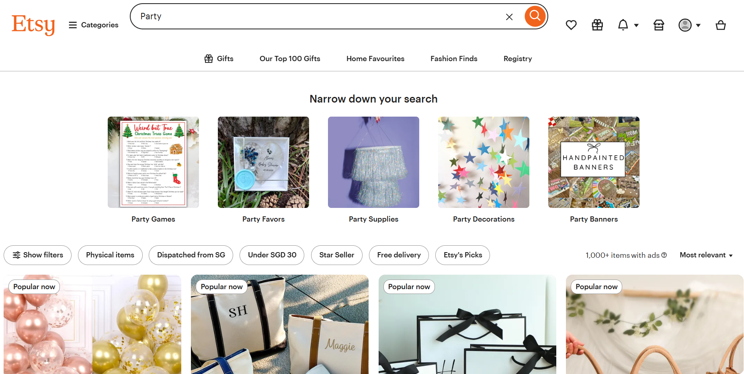The width and height of the screenshot is (744, 374).
Task: Clear the search box with the X
Action: (x=509, y=16)
